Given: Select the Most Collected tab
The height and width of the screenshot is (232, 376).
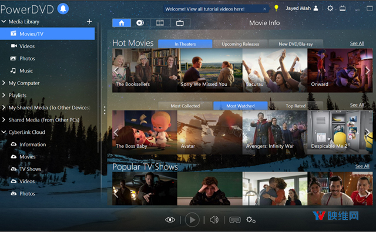Looking at the screenshot, I should (x=185, y=106).
